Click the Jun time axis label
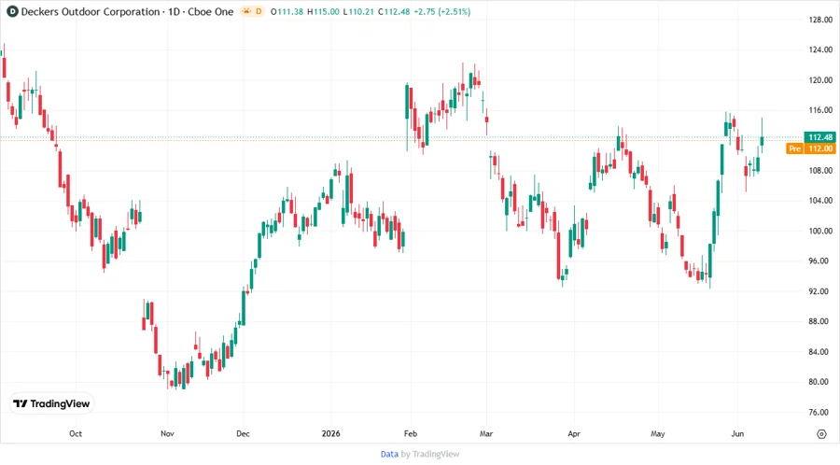 [x=737, y=434]
